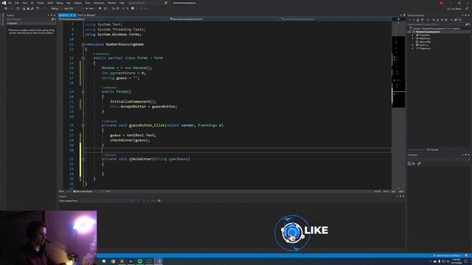The width and height of the screenshot is (472, 265).
Task: Collapse the Form1 class code block
Action: click(x=83, y=58)
